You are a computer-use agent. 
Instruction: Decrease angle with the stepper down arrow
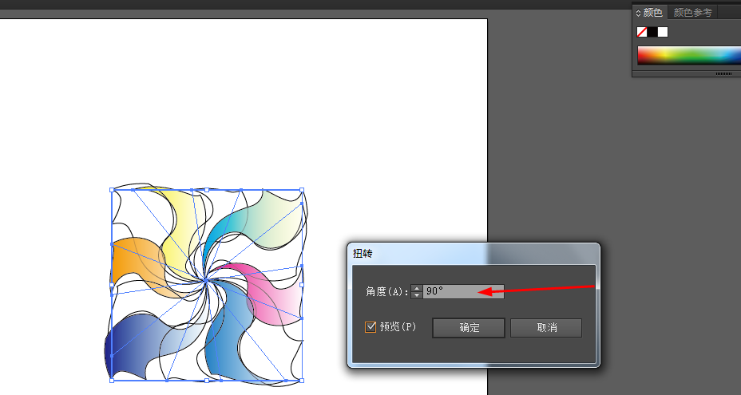click(416, 294)
